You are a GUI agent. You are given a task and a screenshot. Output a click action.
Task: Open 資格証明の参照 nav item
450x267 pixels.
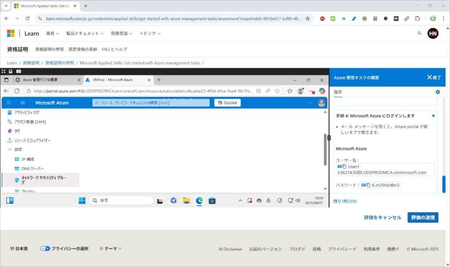coord(49,49)
